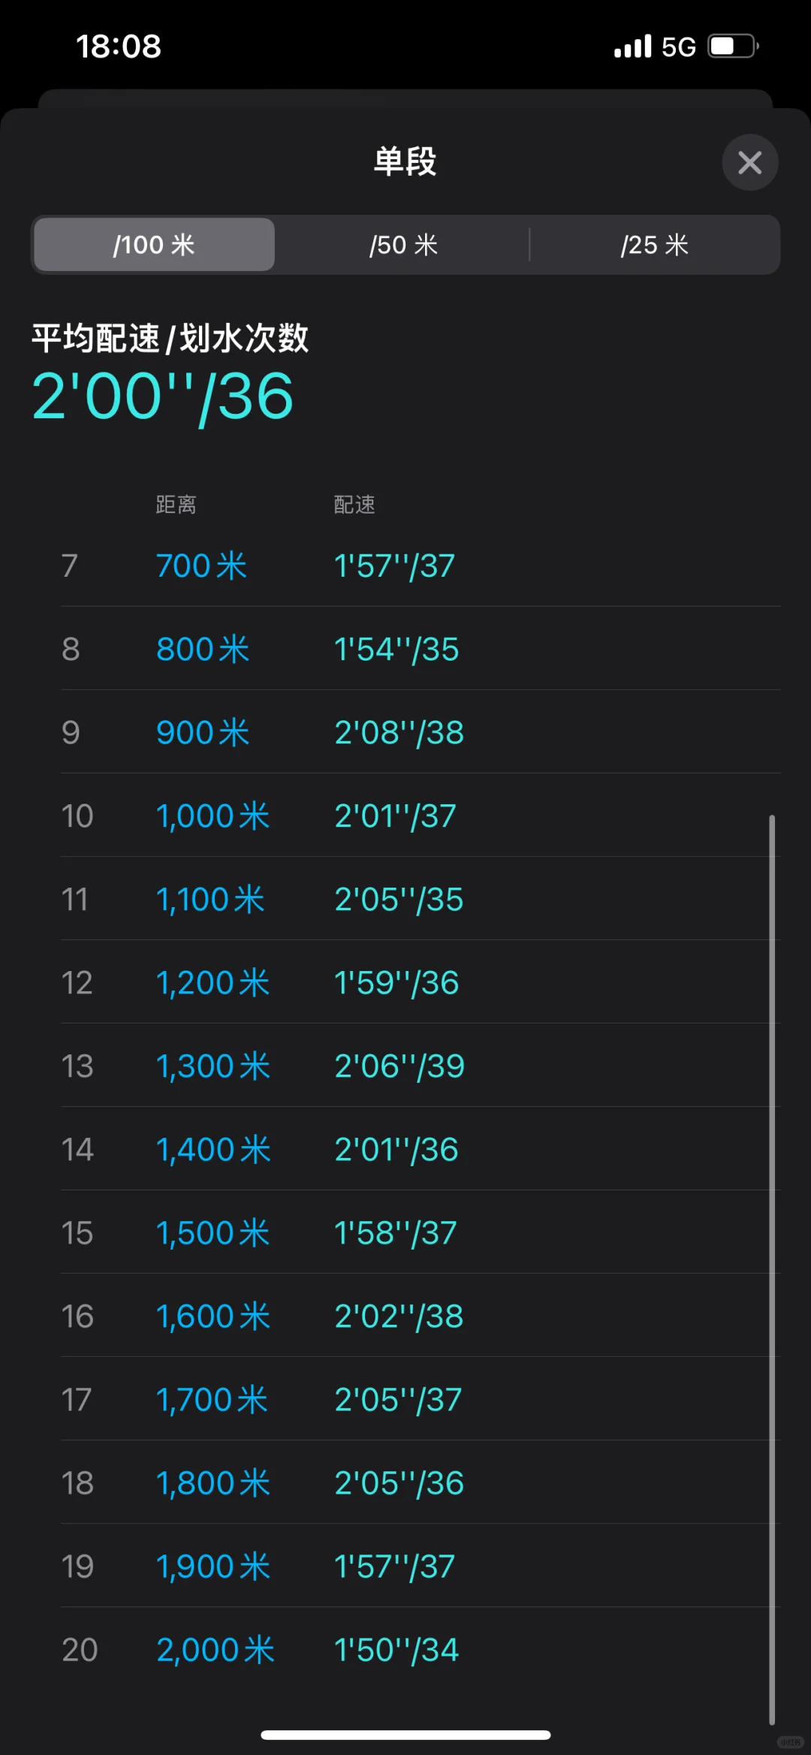811x1755 pixels.
Task: Tap the home indicator bar at bottom
Action: click(x=405, y=1735)
